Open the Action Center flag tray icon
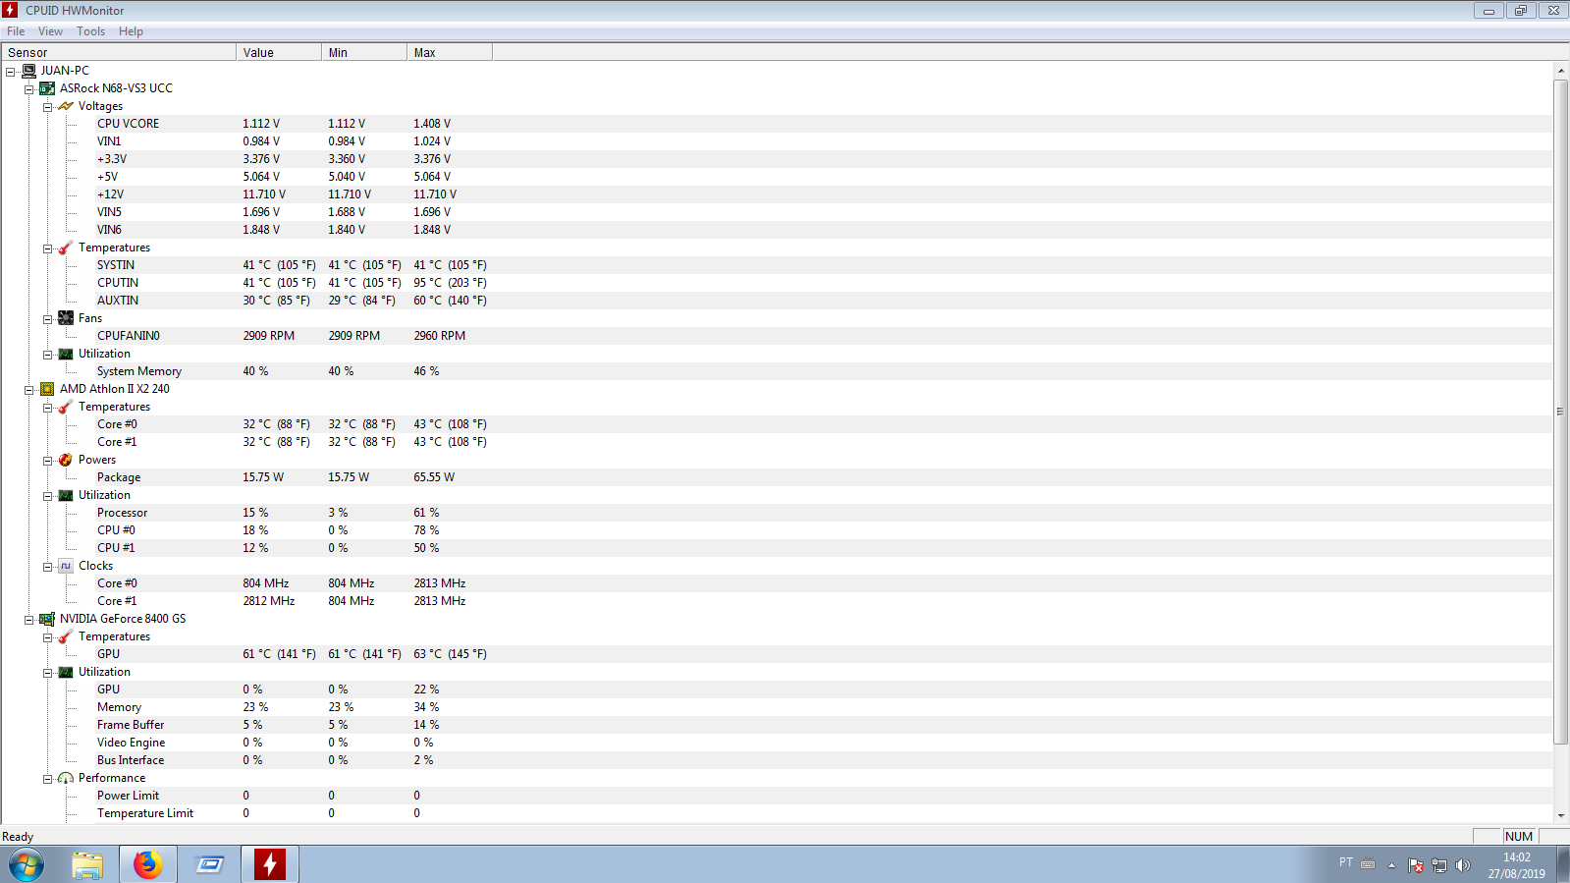The width and height of the screenshot is (1570, 883). coord(1416,865)
